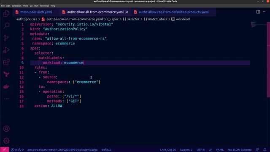Click the AWS EKS cluster context in status bar
270x152 pixels.
pyautogui.click(x=62, y=149)
